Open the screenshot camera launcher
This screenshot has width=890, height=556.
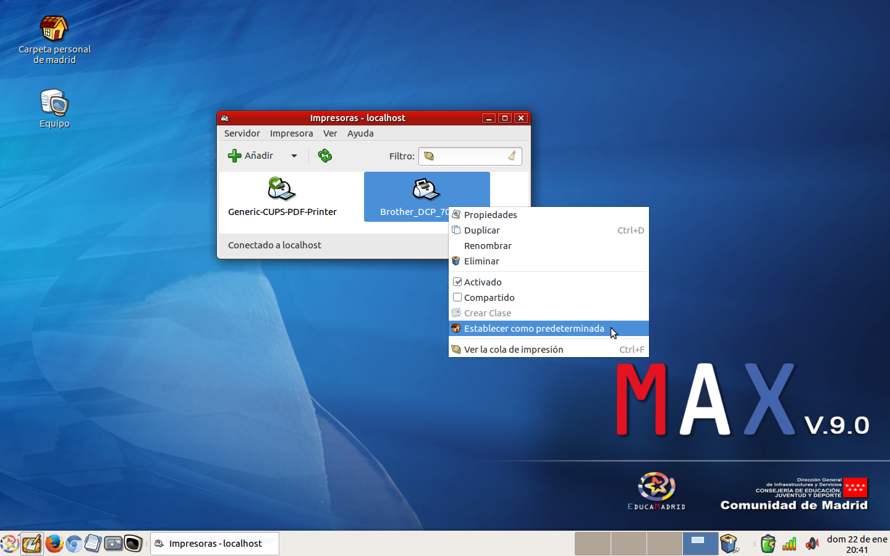click(x=113, y=544)
